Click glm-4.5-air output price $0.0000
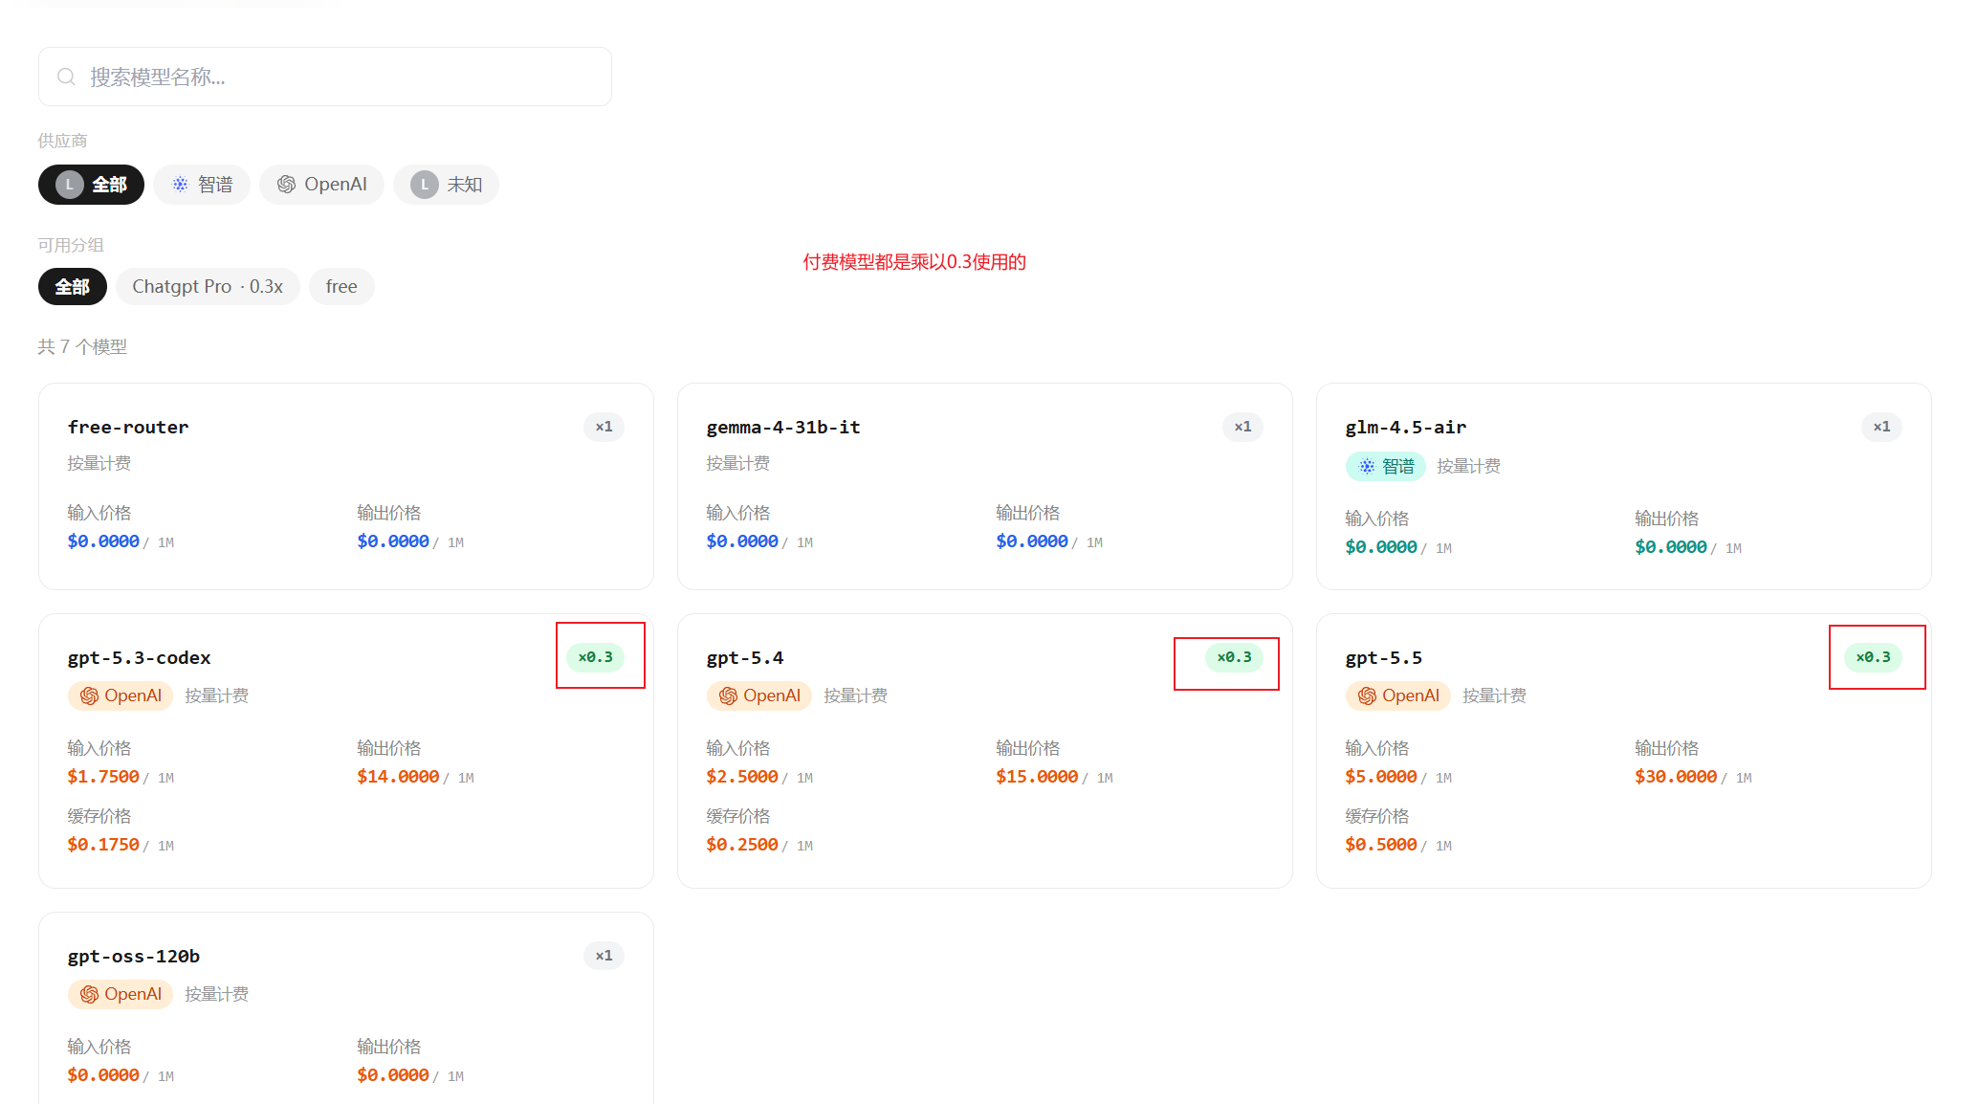The image size is (1978, 1104). 1671,547
